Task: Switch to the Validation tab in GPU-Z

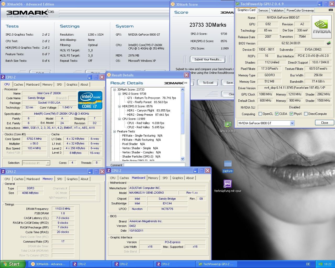Action: pos(277,10)
